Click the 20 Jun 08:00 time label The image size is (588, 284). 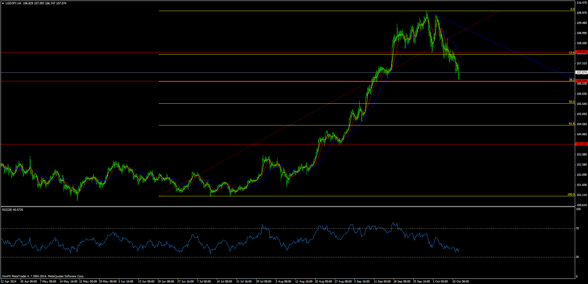click(166, 282)
